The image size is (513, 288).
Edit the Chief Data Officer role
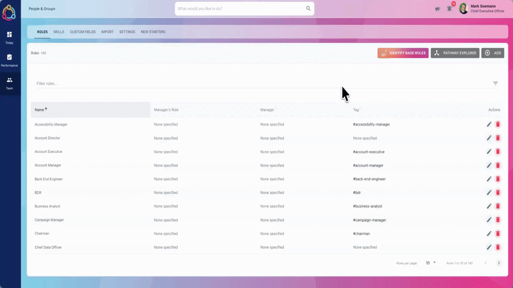[x=489, y=247]
